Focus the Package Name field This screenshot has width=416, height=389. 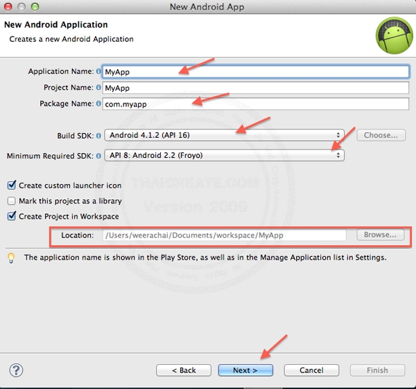click(255, 104)
